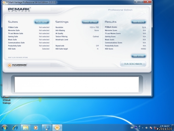Click the Anti-Aliasing 'None' value

click(x=97, y=30)
